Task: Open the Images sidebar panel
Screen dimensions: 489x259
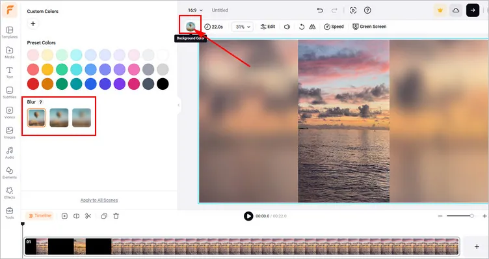Action: [x=10, y=133]
